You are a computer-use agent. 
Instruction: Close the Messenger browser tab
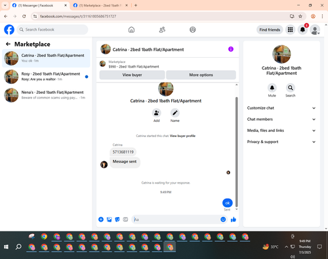(x=66, y=5)
